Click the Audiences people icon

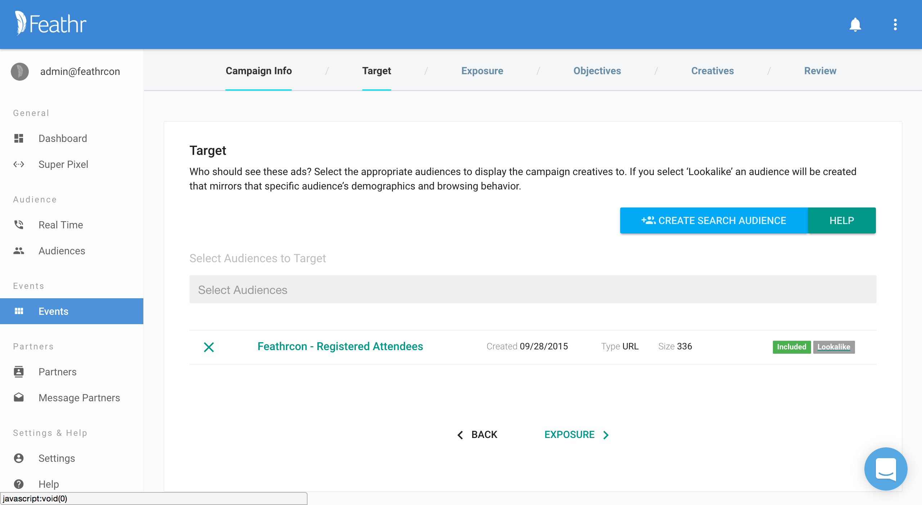pyautogui.click(x=19, y=251)
